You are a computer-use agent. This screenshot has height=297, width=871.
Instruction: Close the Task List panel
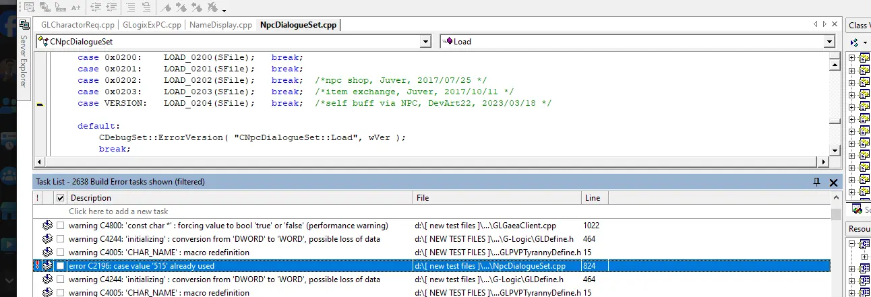[833, 182]
